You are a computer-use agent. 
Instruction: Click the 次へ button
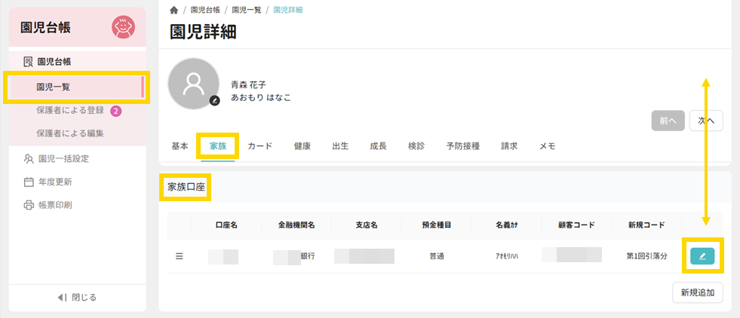(706, 121)
